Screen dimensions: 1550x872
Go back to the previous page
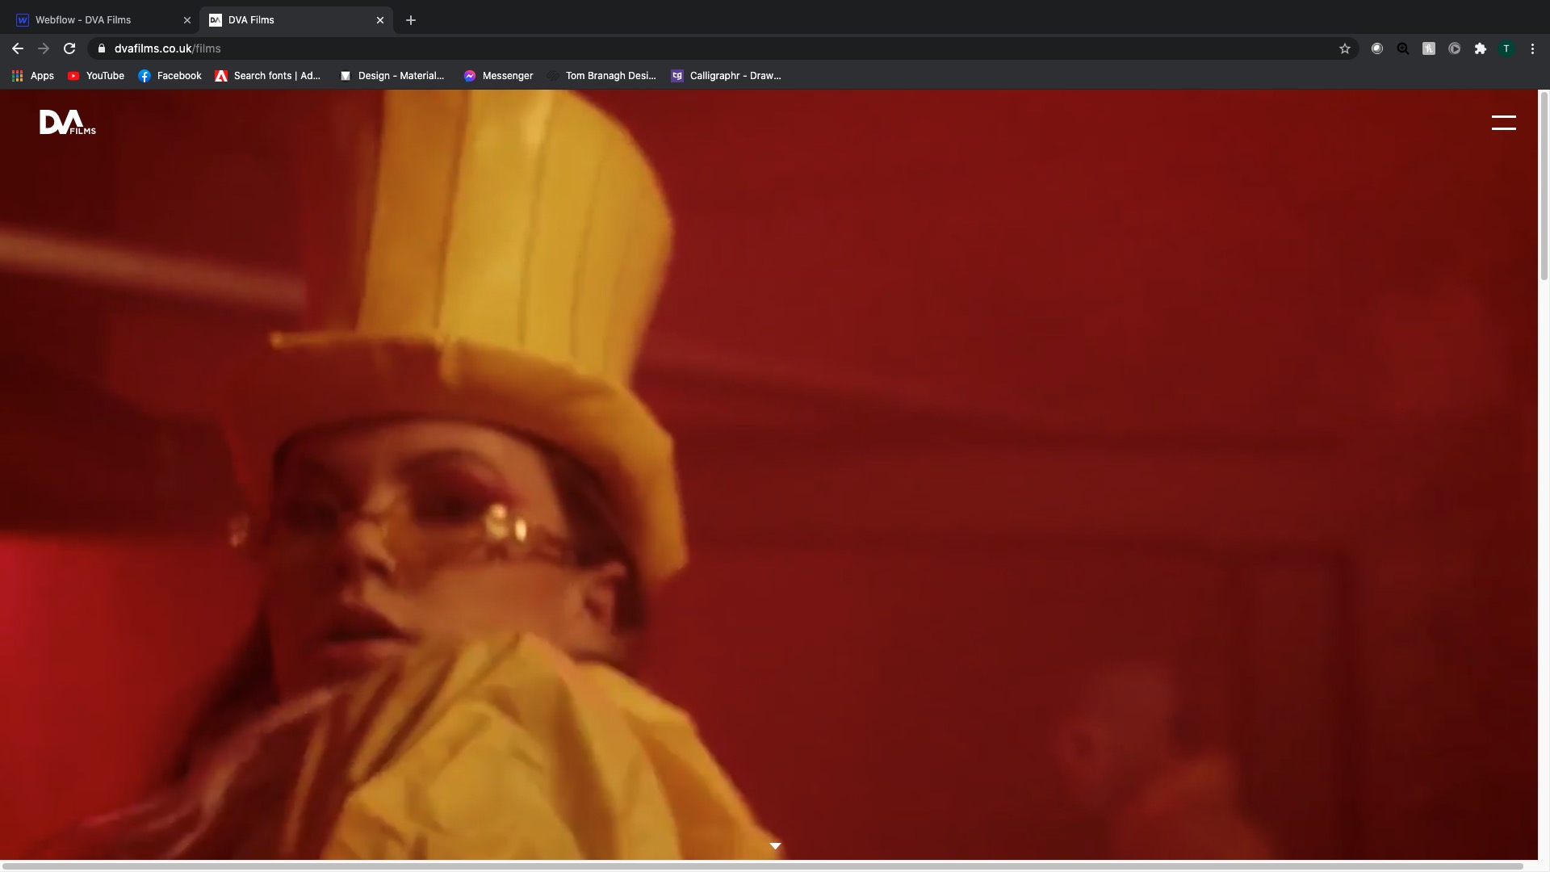coord(18,48)
